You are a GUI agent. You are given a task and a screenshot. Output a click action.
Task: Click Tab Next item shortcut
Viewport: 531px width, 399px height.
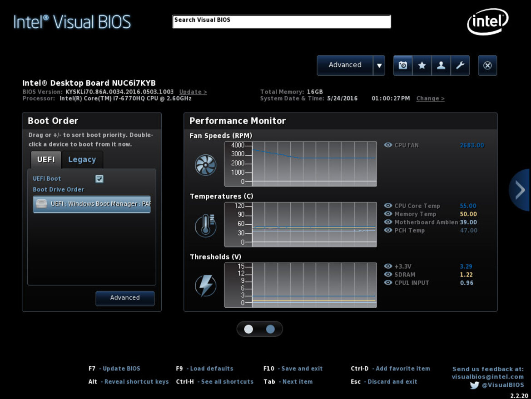[288, 382]
